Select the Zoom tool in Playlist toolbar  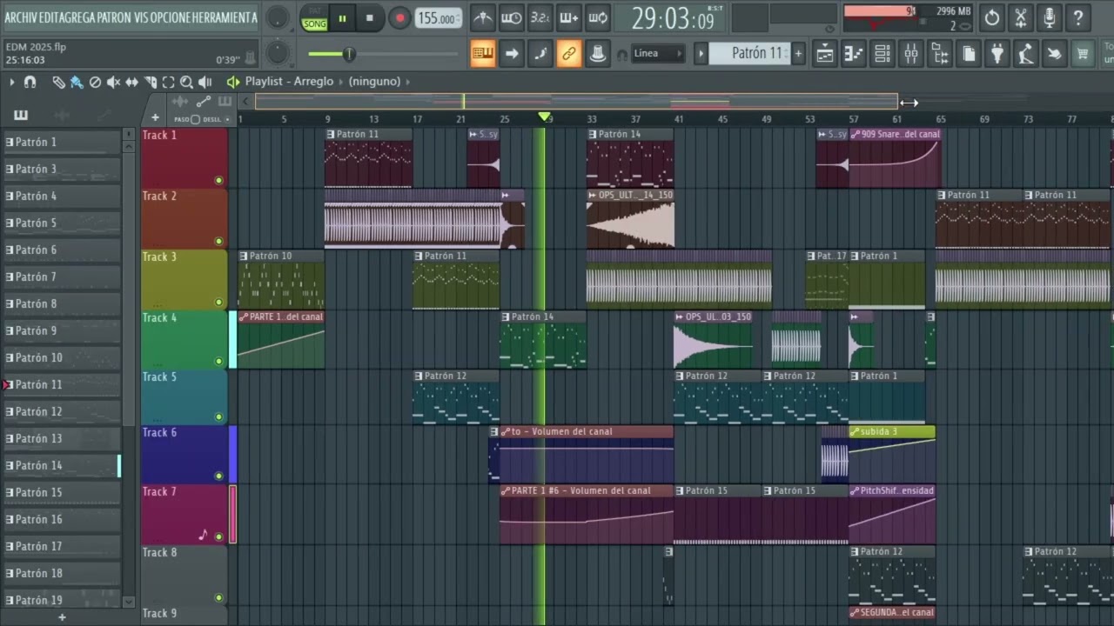click(186, 82)
